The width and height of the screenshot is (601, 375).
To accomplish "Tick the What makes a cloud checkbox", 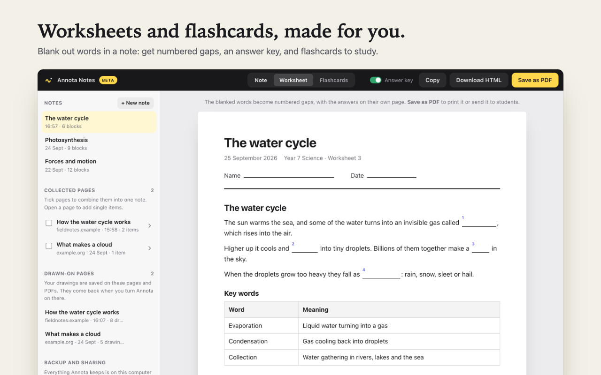I will point(49,246).
